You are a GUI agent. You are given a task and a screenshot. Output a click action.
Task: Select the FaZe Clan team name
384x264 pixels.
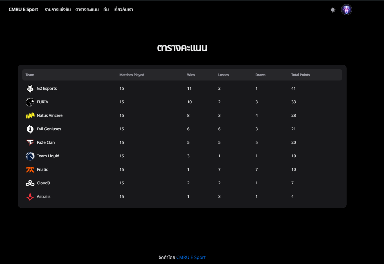pyautogui.click(x=46, y=142)
